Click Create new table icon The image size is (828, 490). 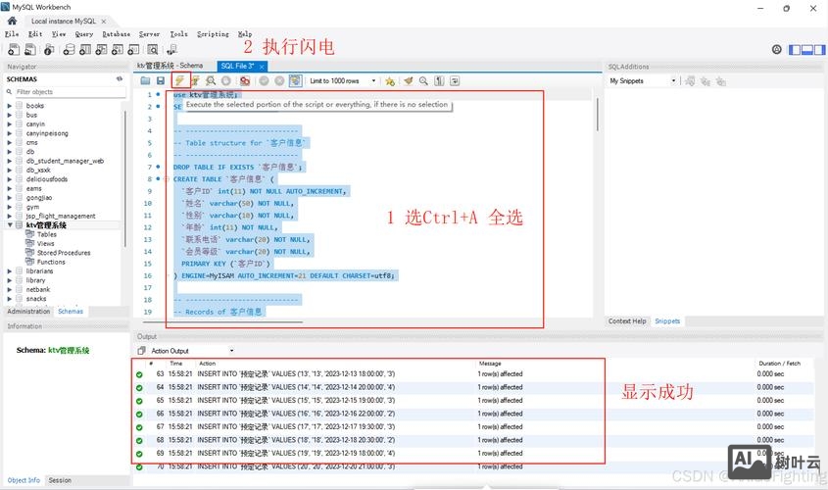(x=85, y=50)
